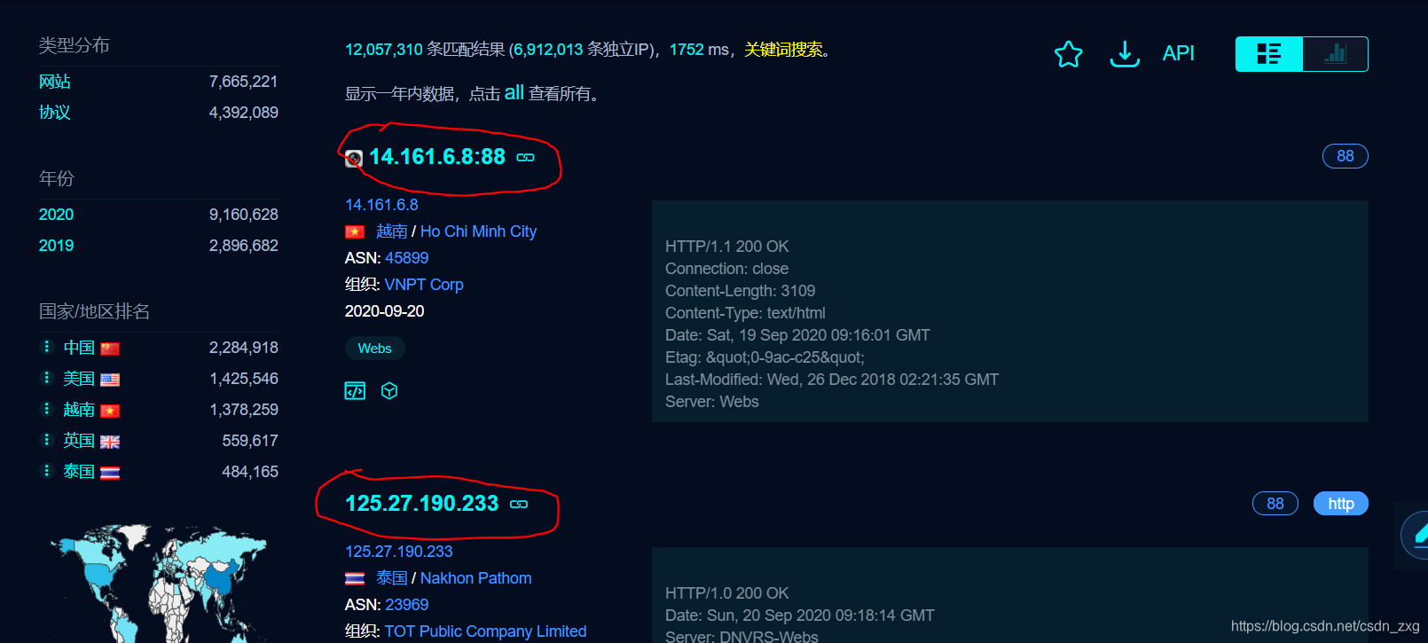Click ASN 45899 link
This screenshot has height=643, width=1428.
pyautogui.click(x=407, y=258)
